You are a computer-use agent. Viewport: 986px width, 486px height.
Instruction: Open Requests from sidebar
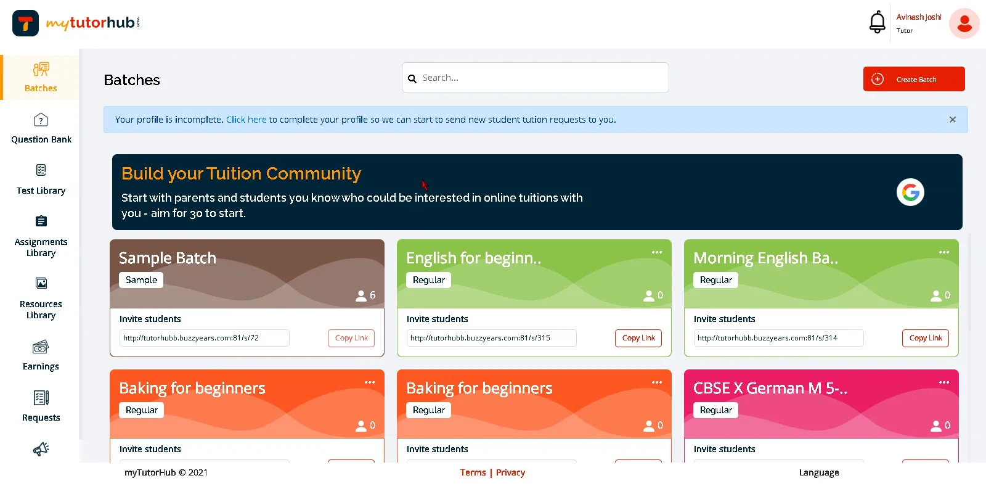click(41, 406)
